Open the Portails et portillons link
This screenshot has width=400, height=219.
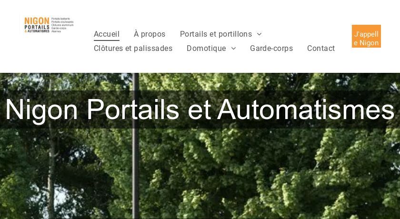[216, 34]
